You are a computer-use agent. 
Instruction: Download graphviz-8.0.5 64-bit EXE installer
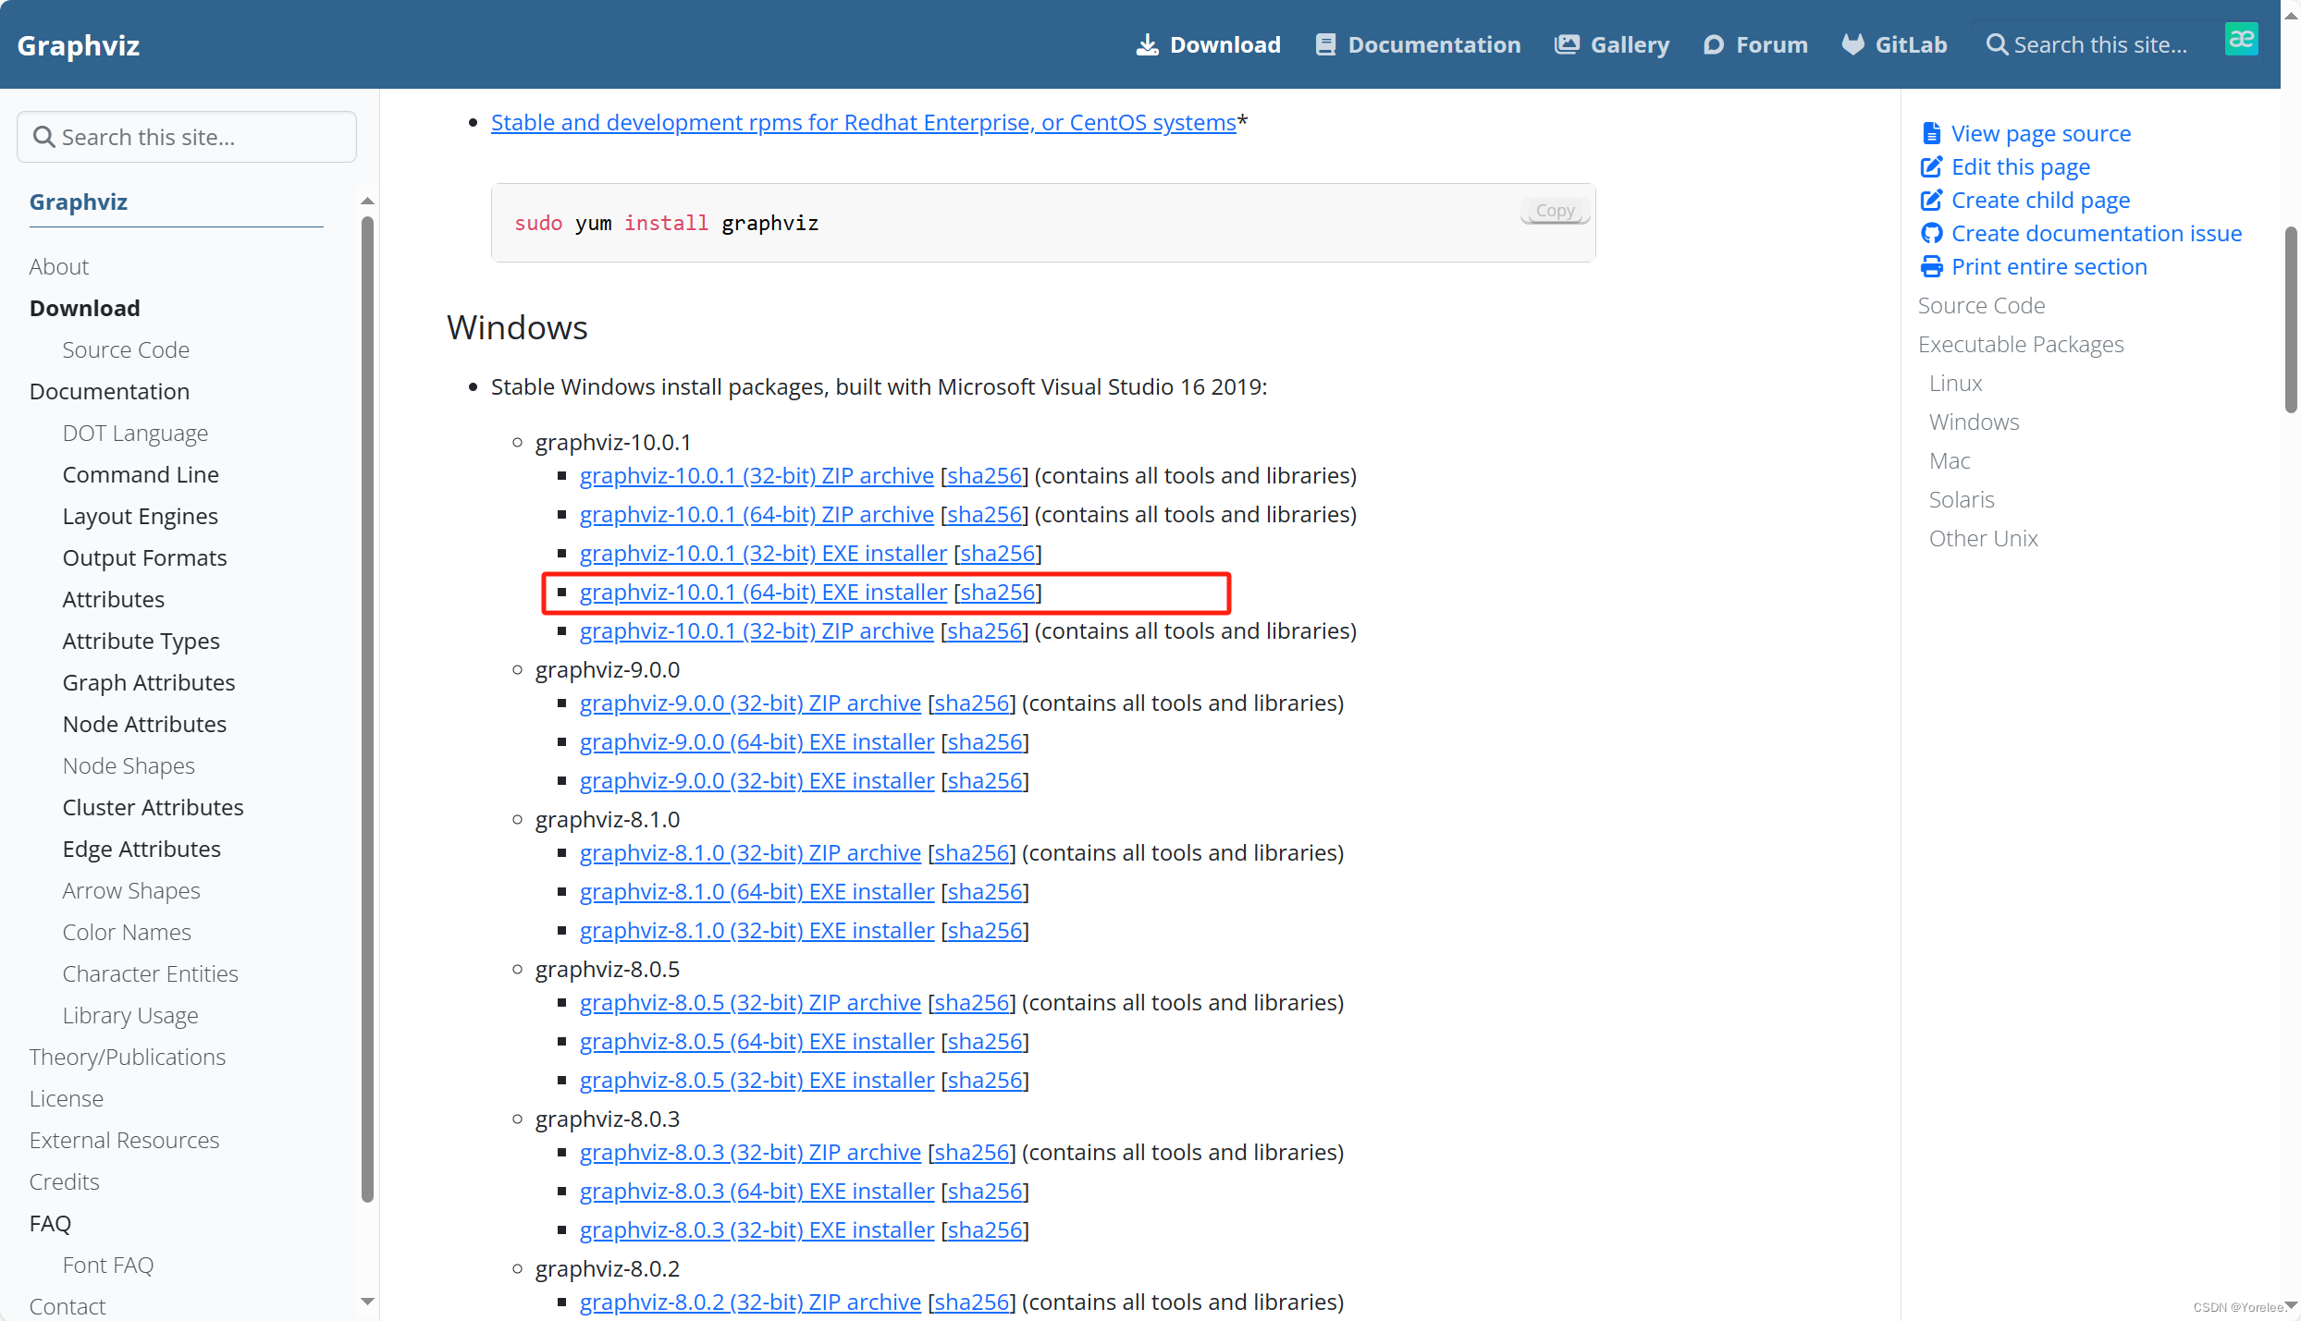point(757,1042)
